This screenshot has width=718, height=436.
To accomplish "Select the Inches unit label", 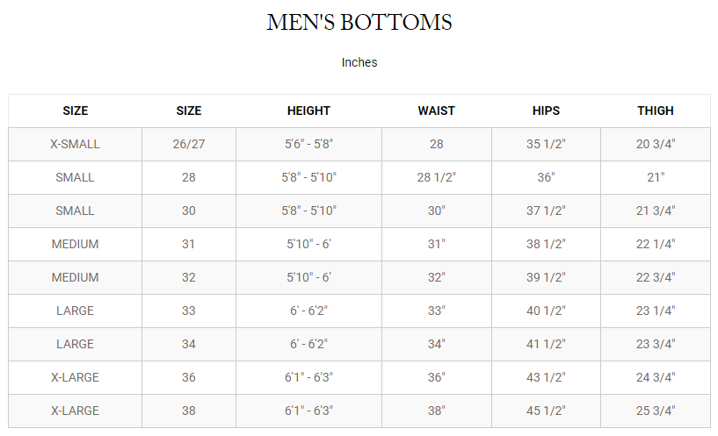I will [x=359, y=62].
